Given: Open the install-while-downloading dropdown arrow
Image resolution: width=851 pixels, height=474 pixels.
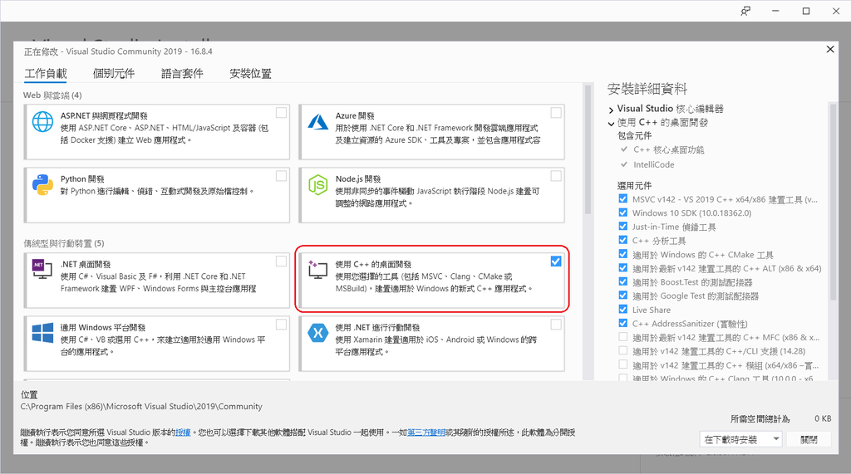Looking at the screenshot, I should [776, 439].
